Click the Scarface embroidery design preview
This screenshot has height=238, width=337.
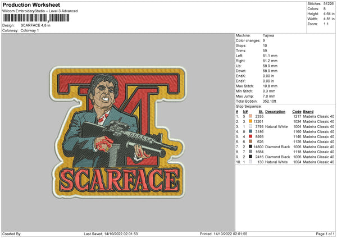click(x=117, y=132)
